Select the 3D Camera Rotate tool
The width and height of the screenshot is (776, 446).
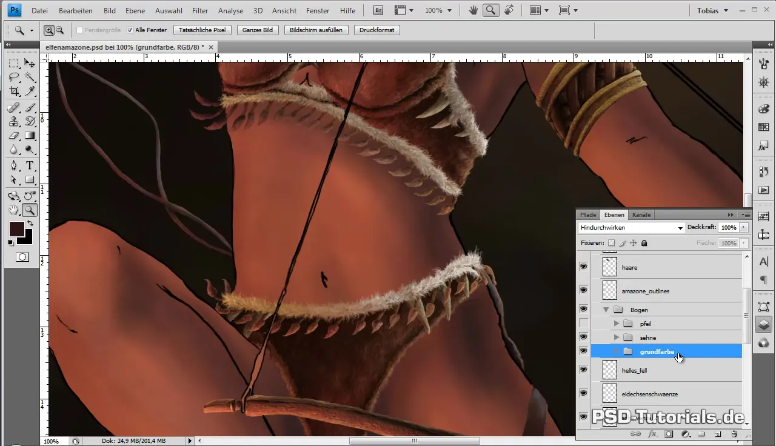click(x=29, y=196)
